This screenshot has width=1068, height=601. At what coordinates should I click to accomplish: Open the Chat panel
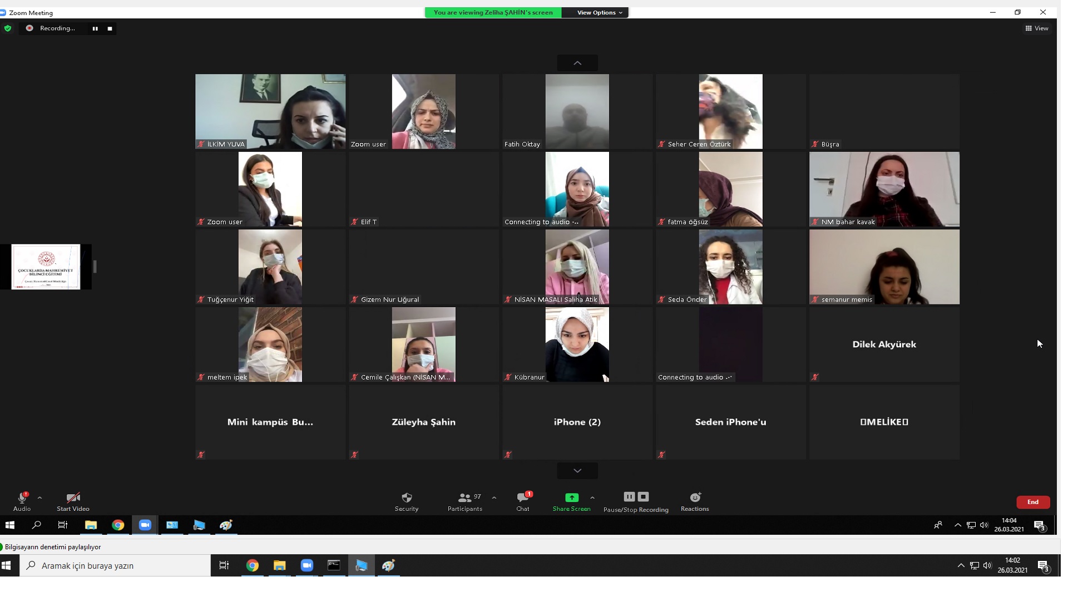[522, 498]
